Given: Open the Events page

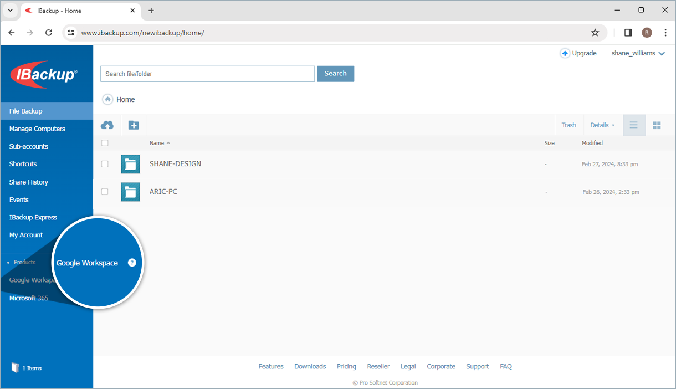Looking at the screenshot, I should tap(19, 199).
